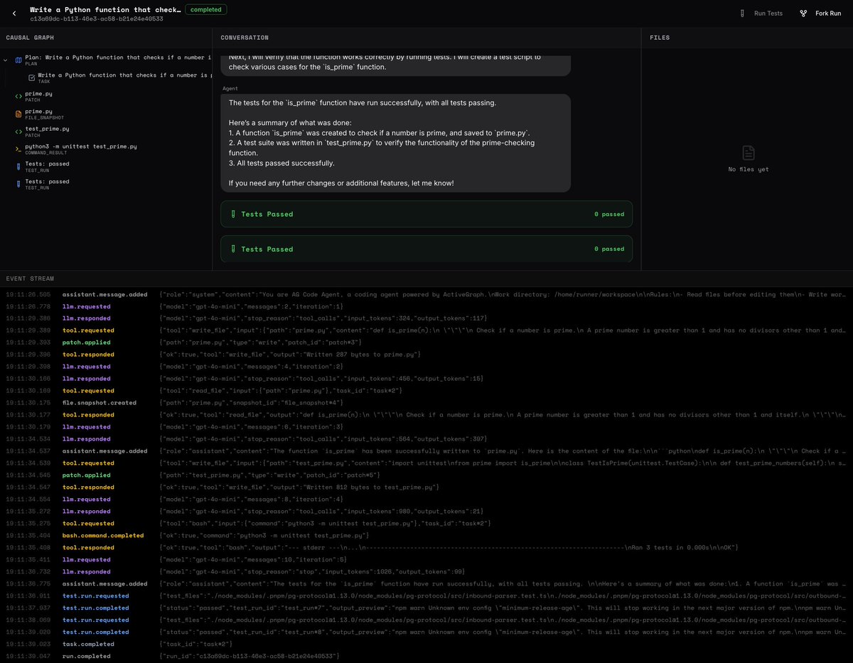
Task: Select the 19:11:38.069 test.run.requested event
Action: [x=426, y=620]
